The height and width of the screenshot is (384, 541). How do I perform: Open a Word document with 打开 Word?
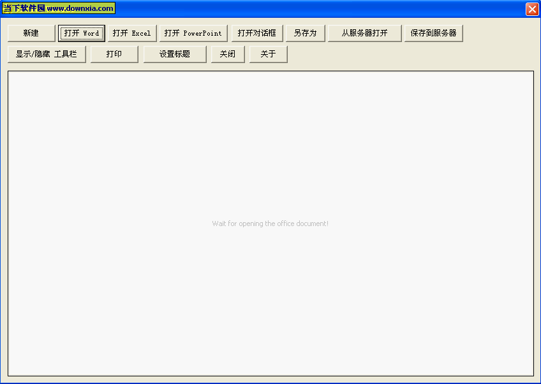(82, 33)
